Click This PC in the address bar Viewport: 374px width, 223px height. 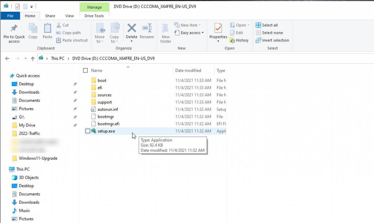[58, 58]
